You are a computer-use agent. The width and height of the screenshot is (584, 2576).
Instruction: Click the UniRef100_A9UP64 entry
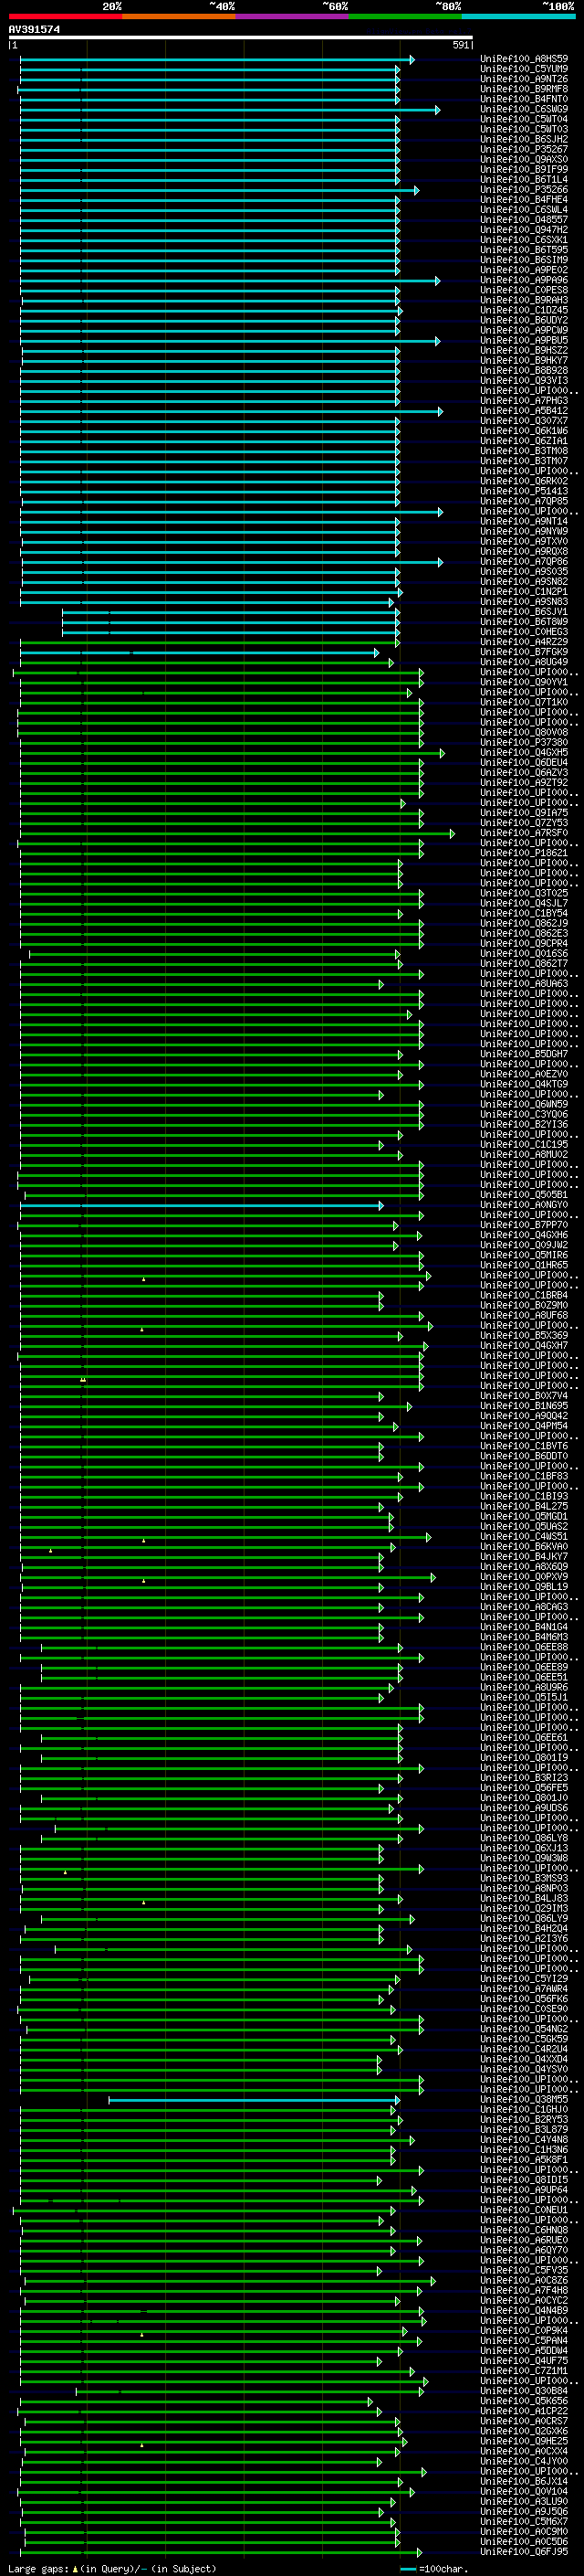524,2189
